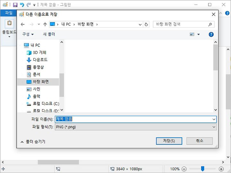The image size is (231, 173).
Task: Open the recent locations dropdown chevron
Action: coord(39,24)
